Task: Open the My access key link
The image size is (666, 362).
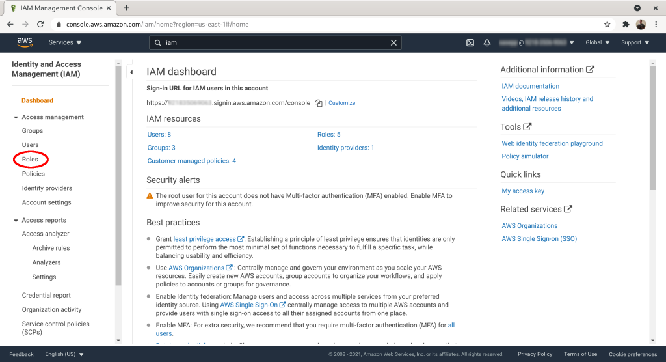Action: click(x=523, y=191)
